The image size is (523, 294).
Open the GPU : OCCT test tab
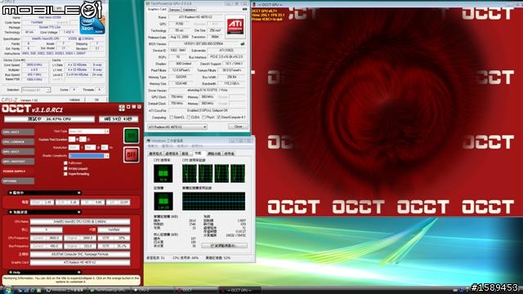point(18,152)
